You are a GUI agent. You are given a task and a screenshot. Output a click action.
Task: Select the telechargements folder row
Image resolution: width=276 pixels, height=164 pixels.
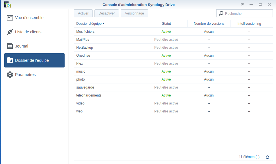pos(89,95)
